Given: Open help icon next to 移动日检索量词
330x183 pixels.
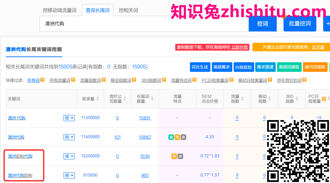Looking at the screenshot, I should coord(270,80).
